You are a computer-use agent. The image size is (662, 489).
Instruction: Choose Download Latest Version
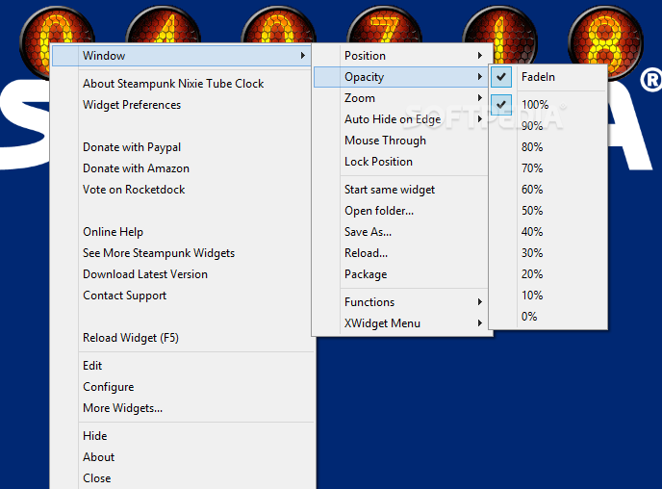click(x=182, y=274)
